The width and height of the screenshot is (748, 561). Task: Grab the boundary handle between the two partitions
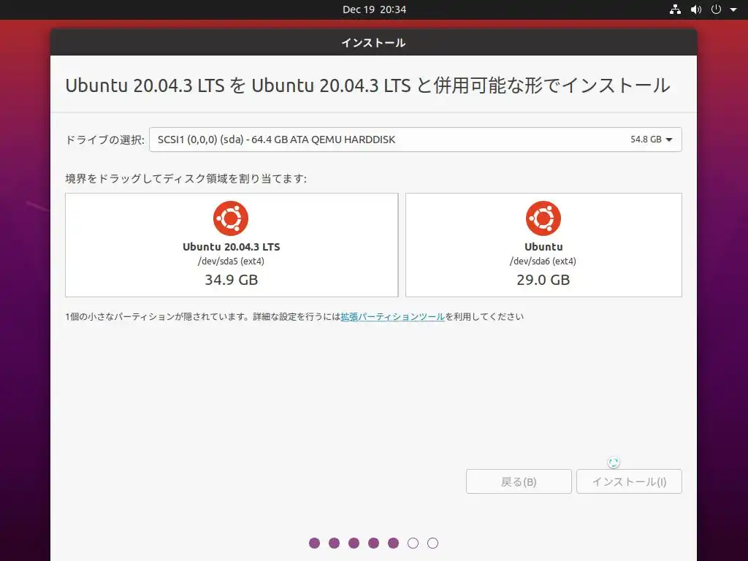402,245
